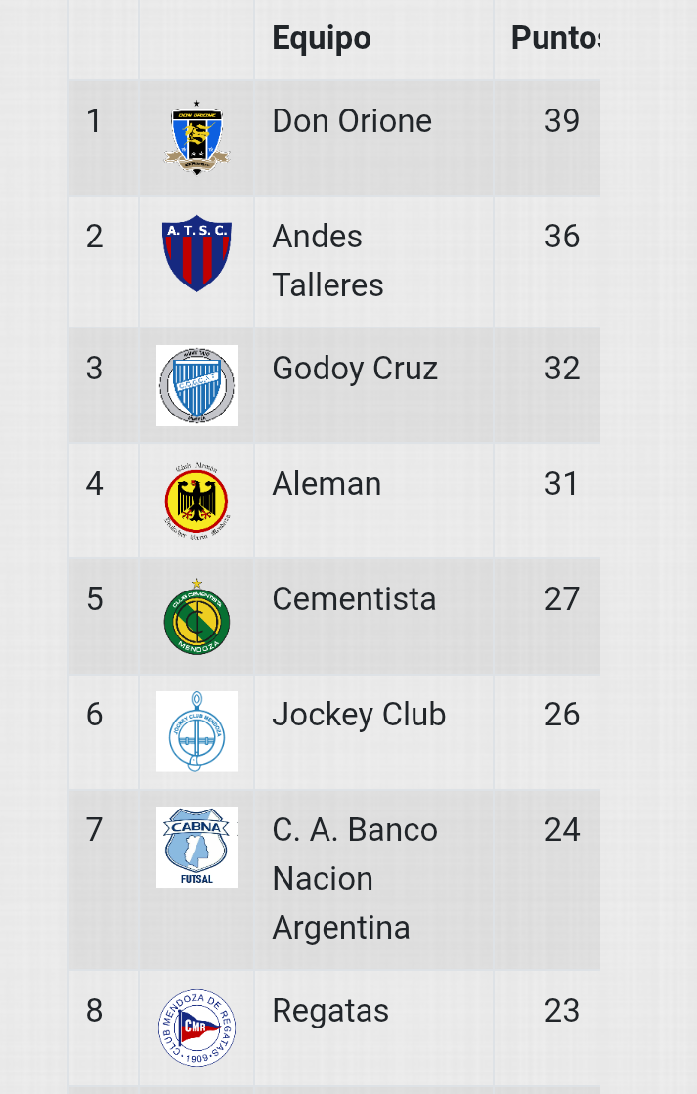Click the Don Orione team crest
The height and width of the screenshot is (1094, 697).
coord(196,138)
